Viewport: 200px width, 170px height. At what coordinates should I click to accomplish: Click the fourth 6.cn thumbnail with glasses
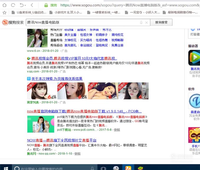tap(133, 91)
